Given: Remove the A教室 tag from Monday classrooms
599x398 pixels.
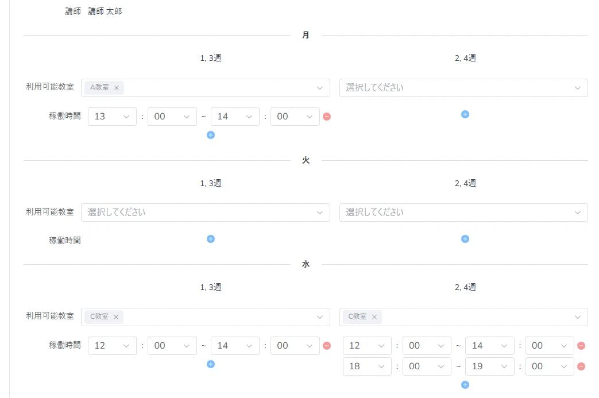Looking at the screenshot, I should coord(116,88).
